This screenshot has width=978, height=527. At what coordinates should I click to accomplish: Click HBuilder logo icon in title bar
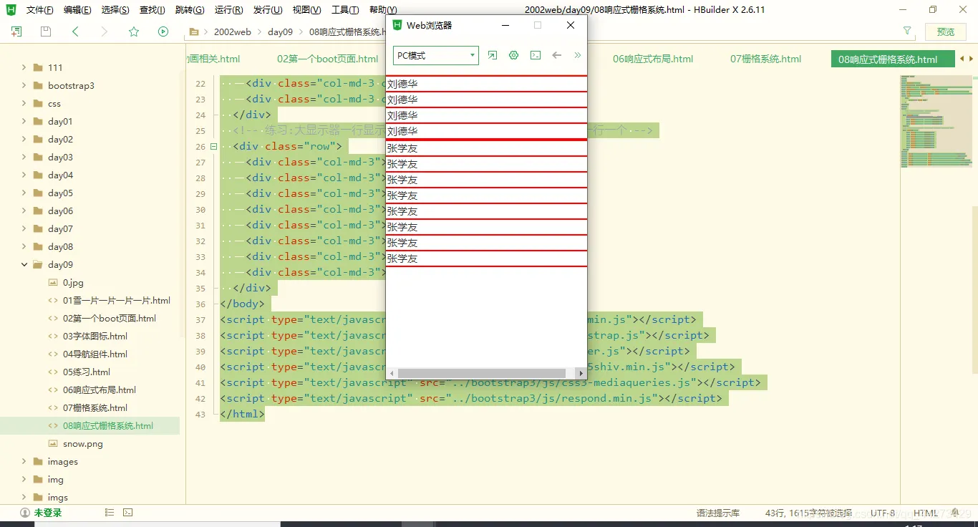pos(11,10)
